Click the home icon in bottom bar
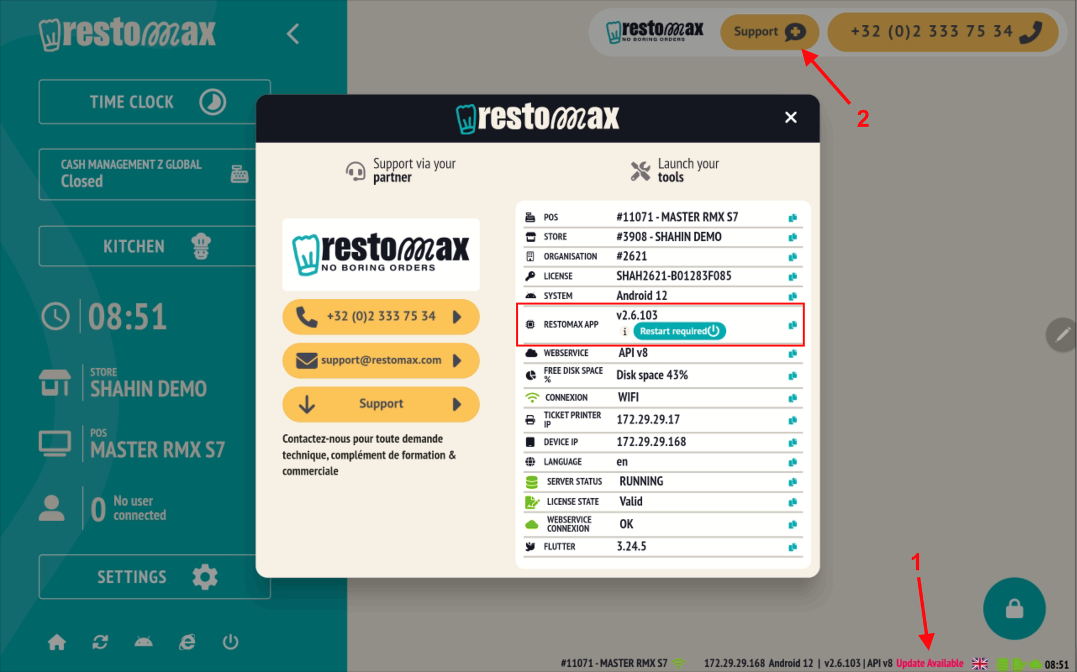The height and width of the screenshot is (672, 1077). (57, 642)
